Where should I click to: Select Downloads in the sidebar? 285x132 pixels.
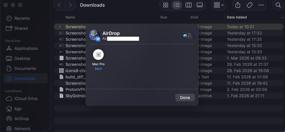click(x=25, y=78)
